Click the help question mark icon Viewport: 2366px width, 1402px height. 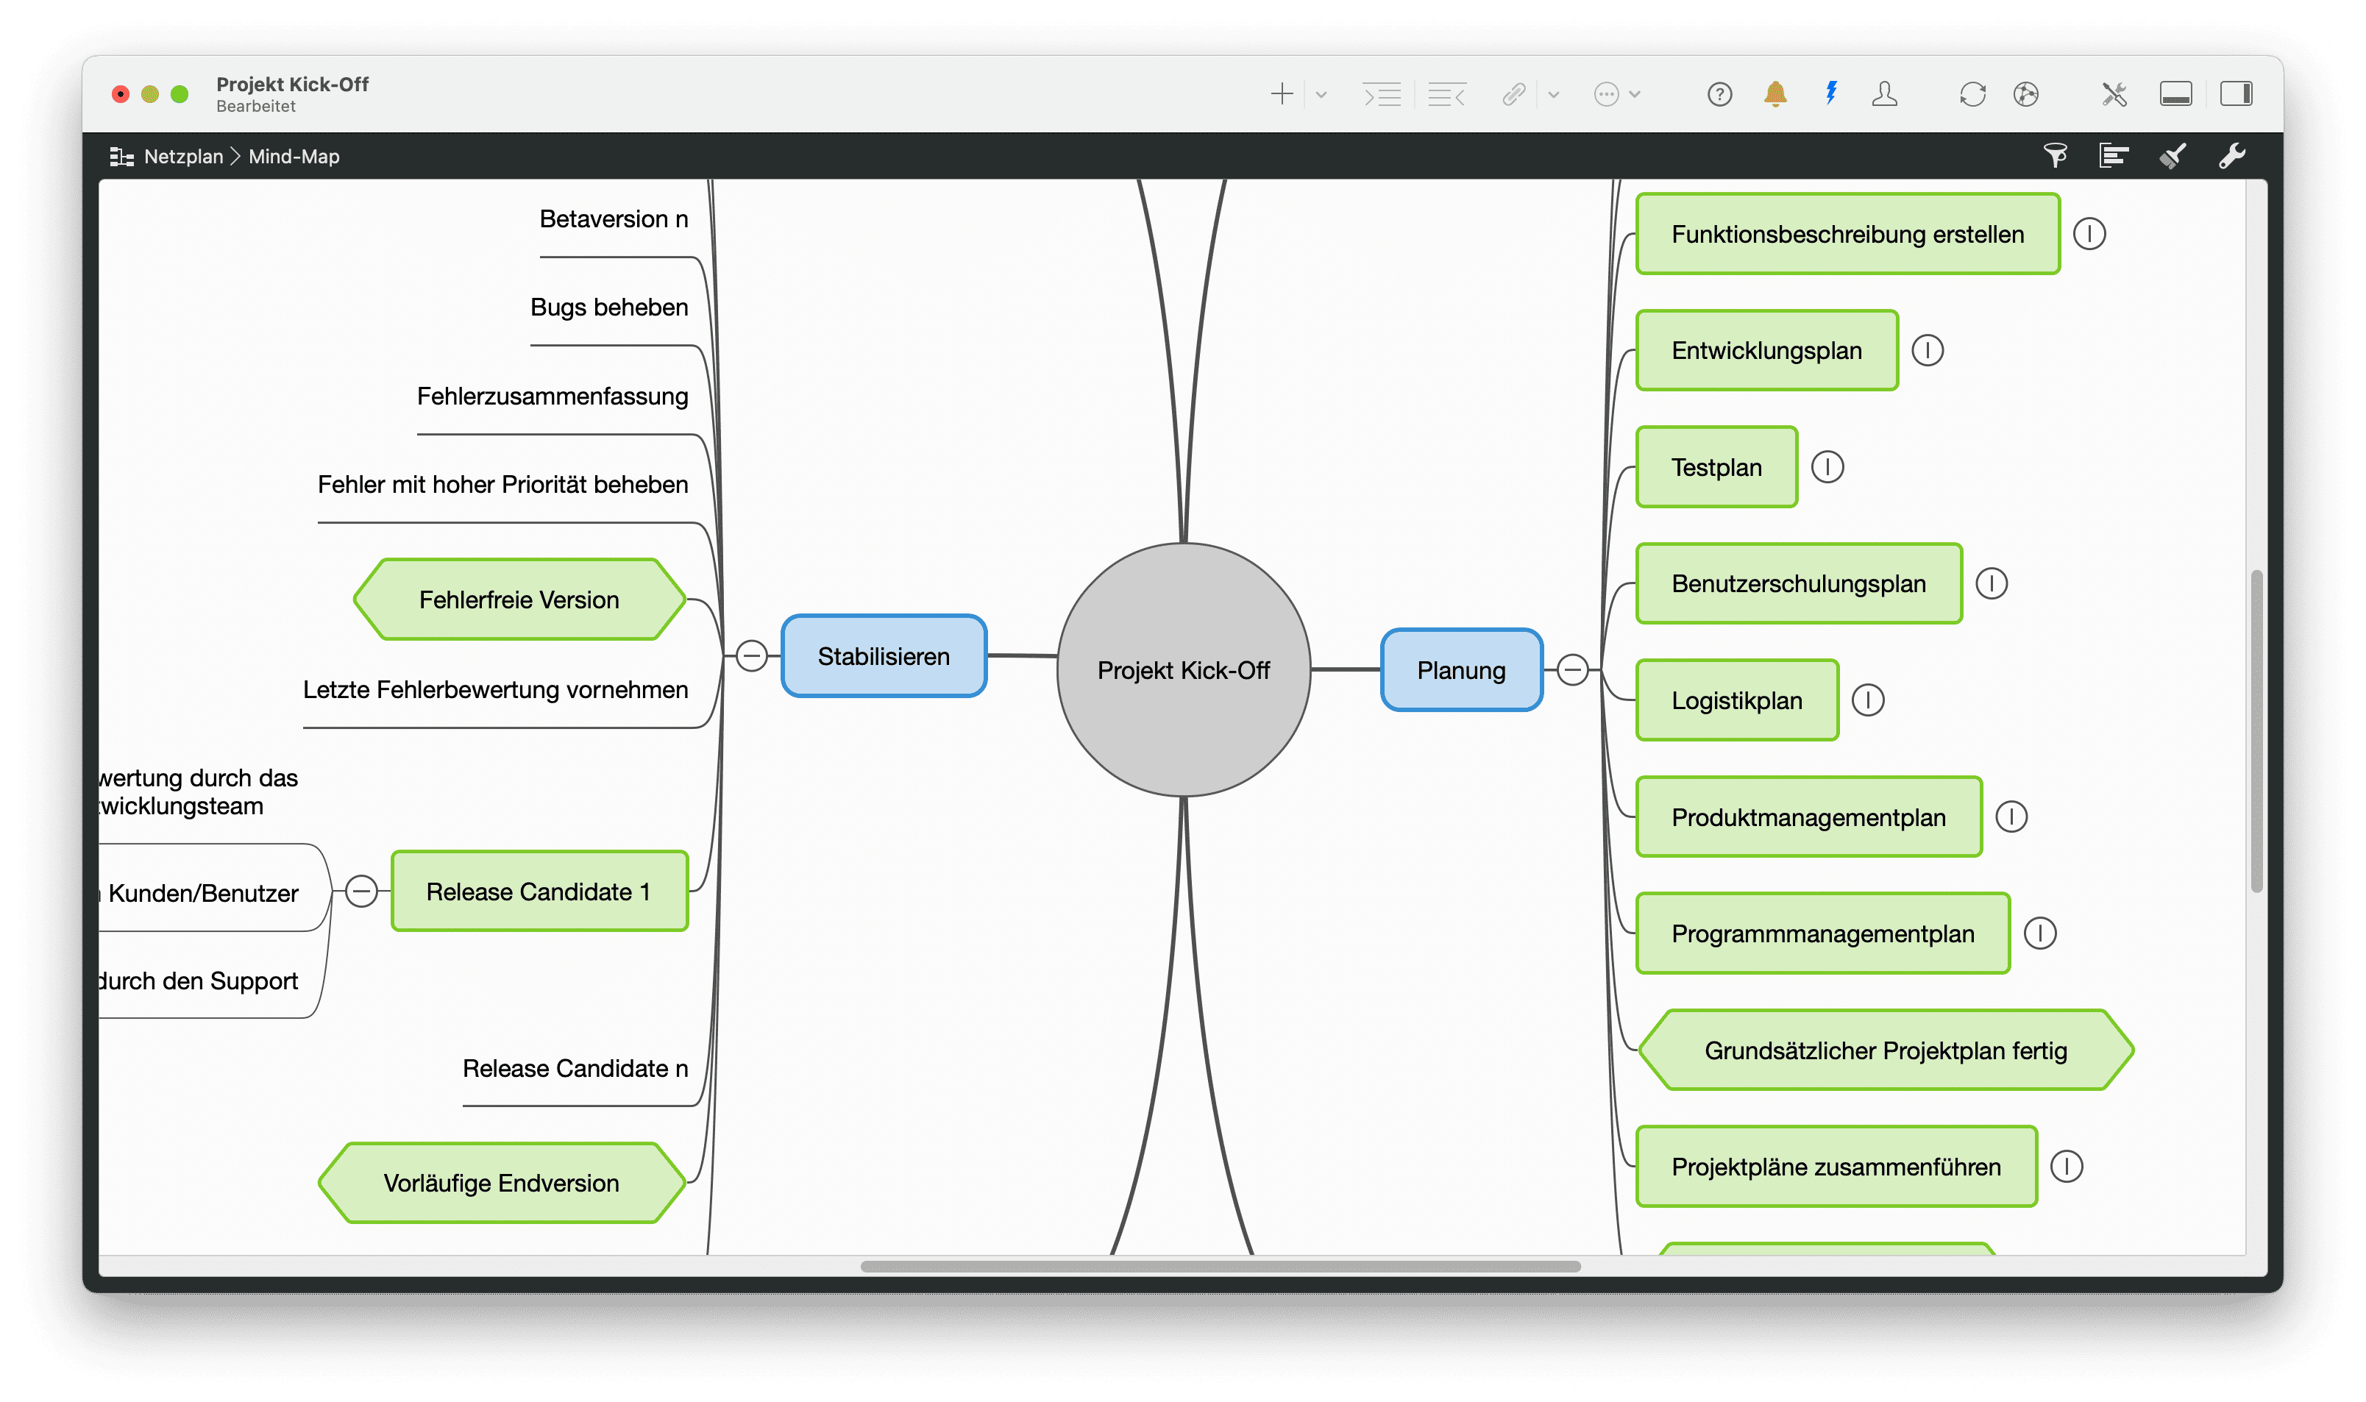click(x=1719, y=94)
